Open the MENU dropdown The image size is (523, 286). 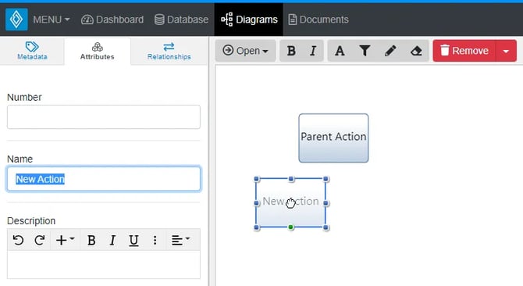pos(52,20)
